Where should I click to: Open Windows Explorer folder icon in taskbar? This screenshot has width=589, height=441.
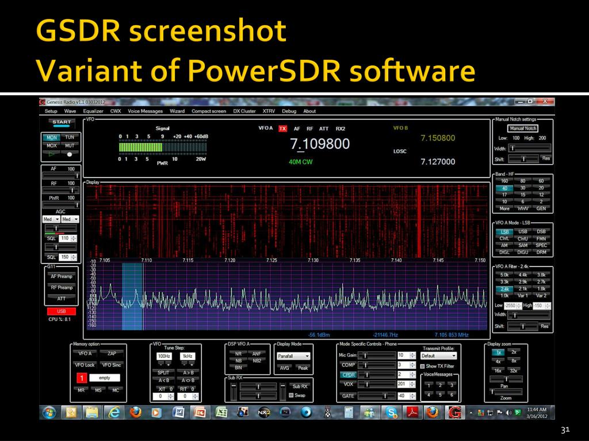pyautogui.click(x=92, y=412)
